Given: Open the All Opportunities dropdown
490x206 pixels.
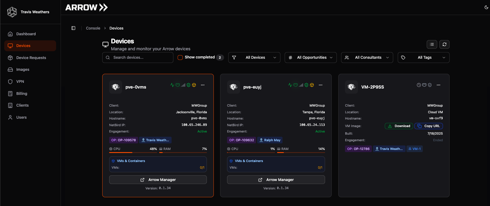Looking at the screenshot, I should point(311,58).
